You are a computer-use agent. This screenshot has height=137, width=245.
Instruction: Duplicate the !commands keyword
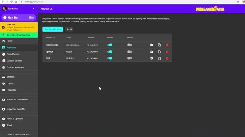pyautogui.click(x=159, y=45)
